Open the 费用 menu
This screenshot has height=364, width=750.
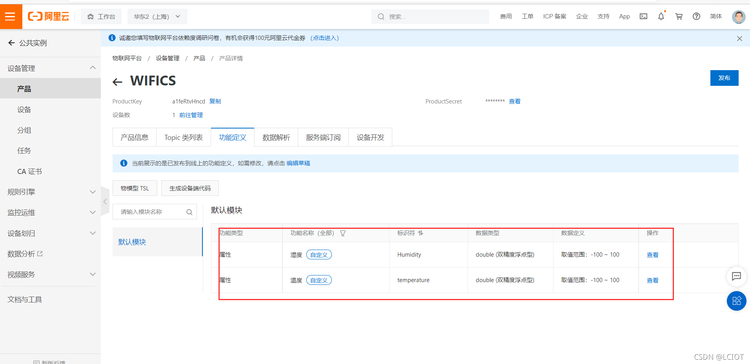click(506, 16)
